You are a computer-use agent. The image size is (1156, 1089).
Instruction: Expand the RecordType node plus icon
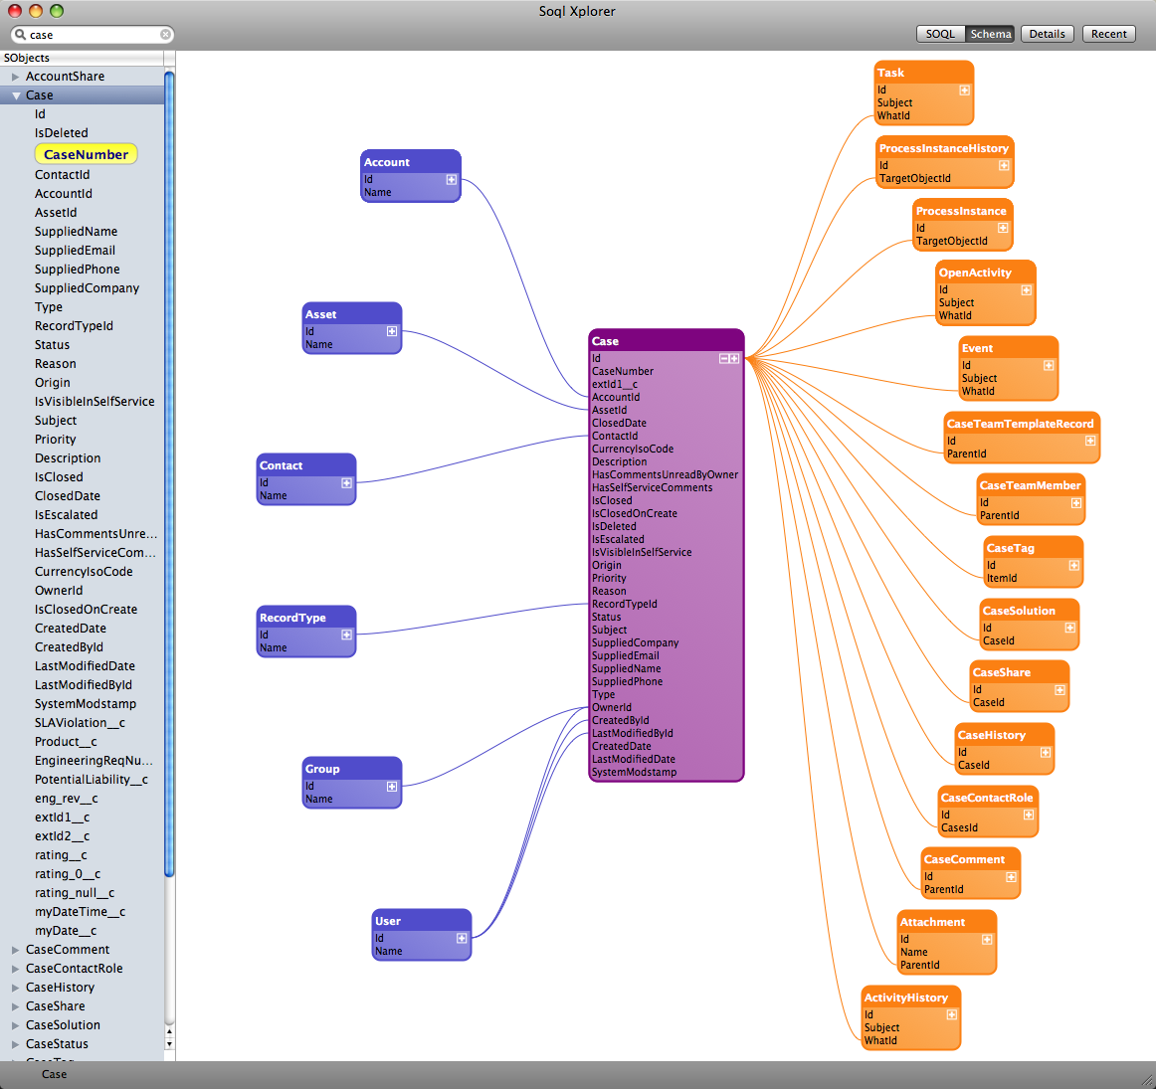pos(346,635)
